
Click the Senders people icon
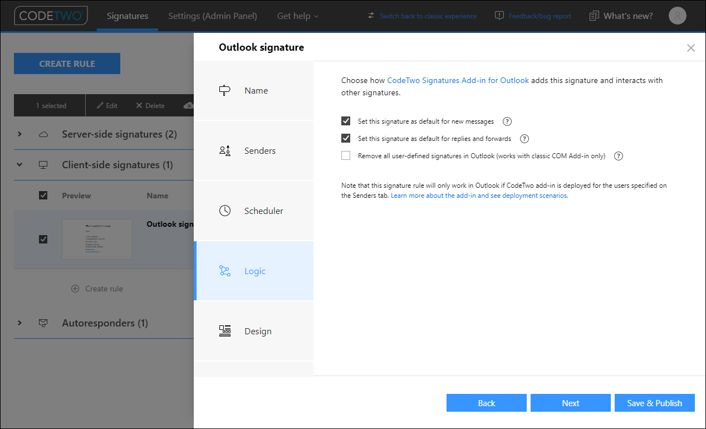pos(225,150)
